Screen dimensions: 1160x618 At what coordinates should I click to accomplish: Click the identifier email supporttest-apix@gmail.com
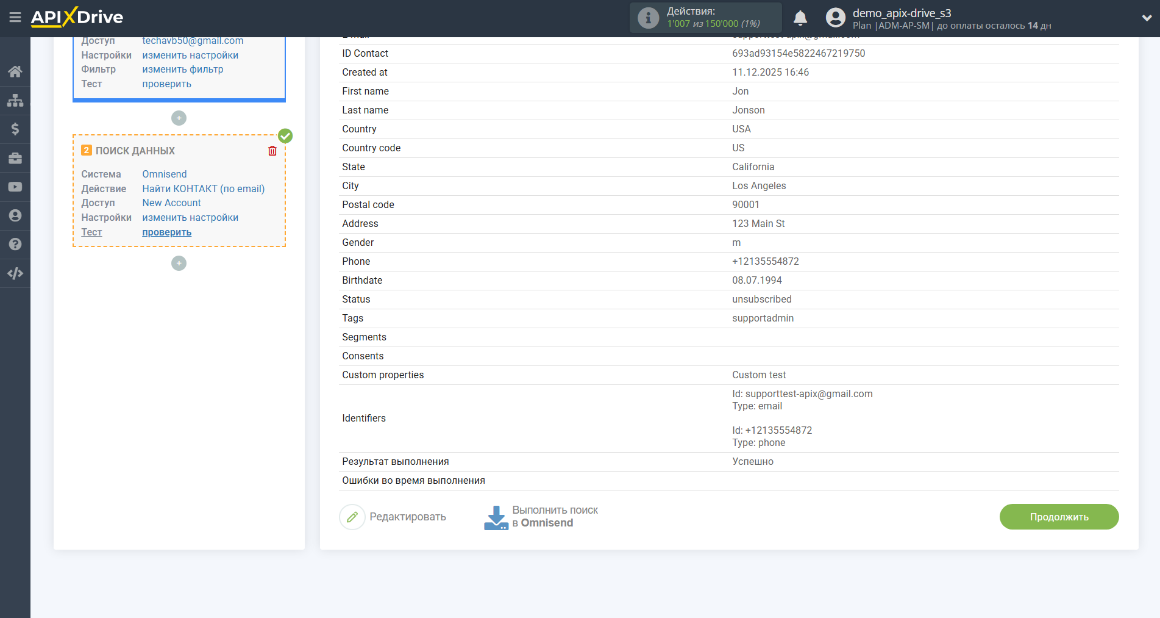click(809, 393)
